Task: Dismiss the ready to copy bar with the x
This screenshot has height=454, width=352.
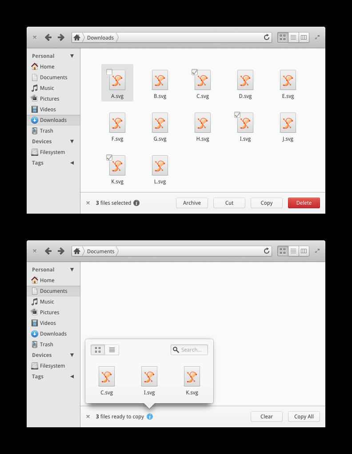Action: click(x=88, y=417)
